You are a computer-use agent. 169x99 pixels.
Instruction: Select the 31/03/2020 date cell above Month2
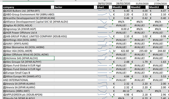click(140, 4)
